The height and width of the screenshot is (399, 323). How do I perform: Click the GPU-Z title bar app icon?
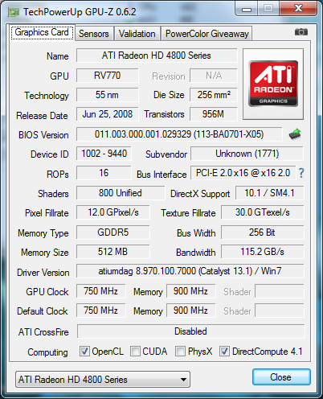click(14, 12)
